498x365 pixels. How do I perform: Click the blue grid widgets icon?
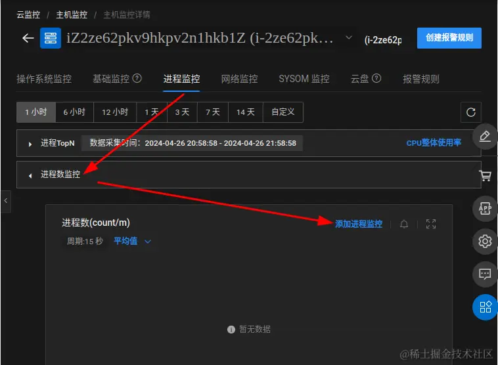click(485, 307)
